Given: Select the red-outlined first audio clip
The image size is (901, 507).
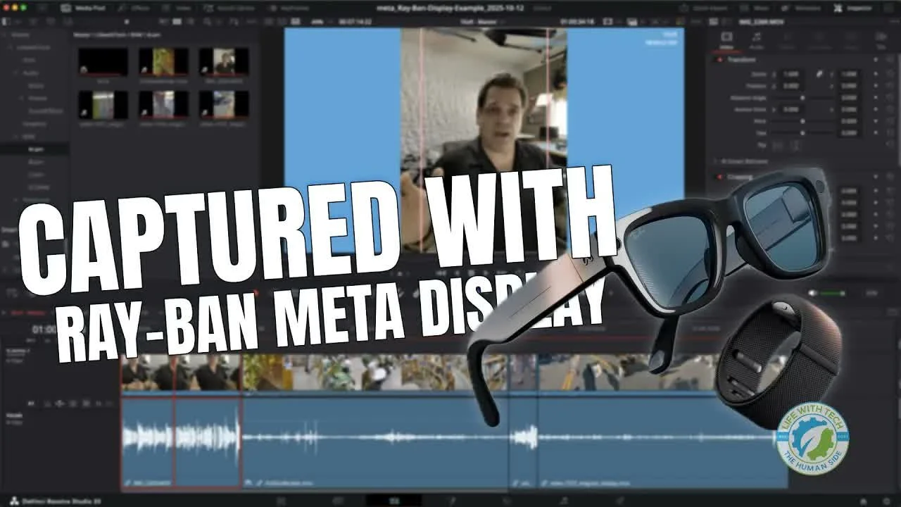Looking at the screenshot, I should click(182, 442).
